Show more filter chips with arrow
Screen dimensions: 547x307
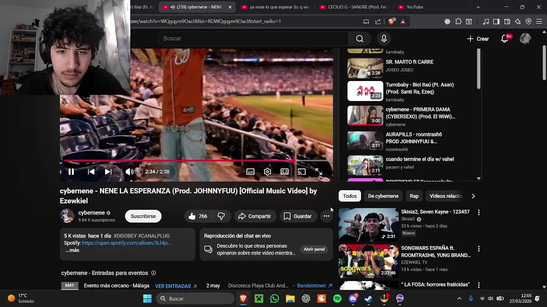[473, 196]
